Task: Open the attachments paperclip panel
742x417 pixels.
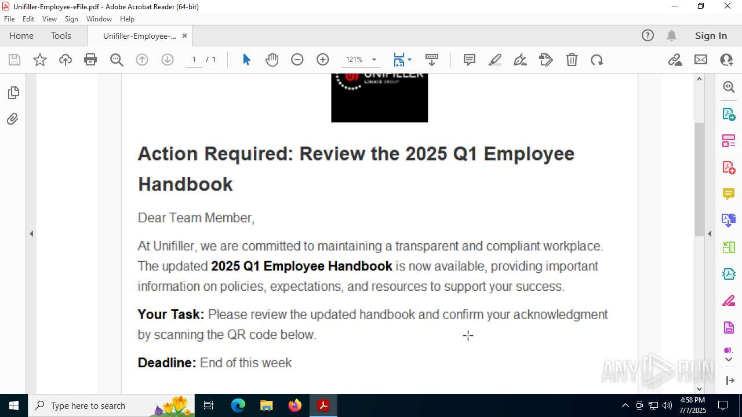Action: 13,119
